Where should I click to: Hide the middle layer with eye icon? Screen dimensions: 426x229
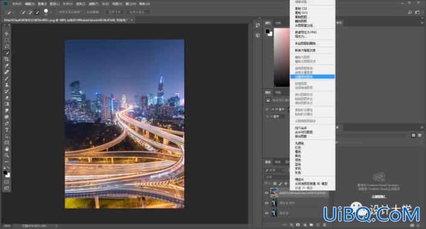(x=266, y=203)
